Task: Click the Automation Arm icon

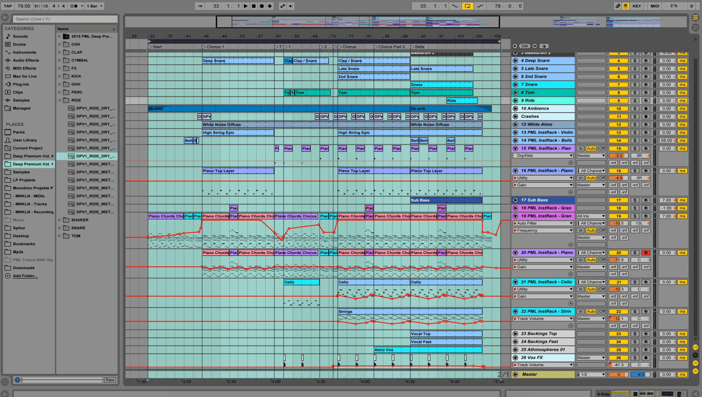Action: pyautogui.click(x=282, y=6)
